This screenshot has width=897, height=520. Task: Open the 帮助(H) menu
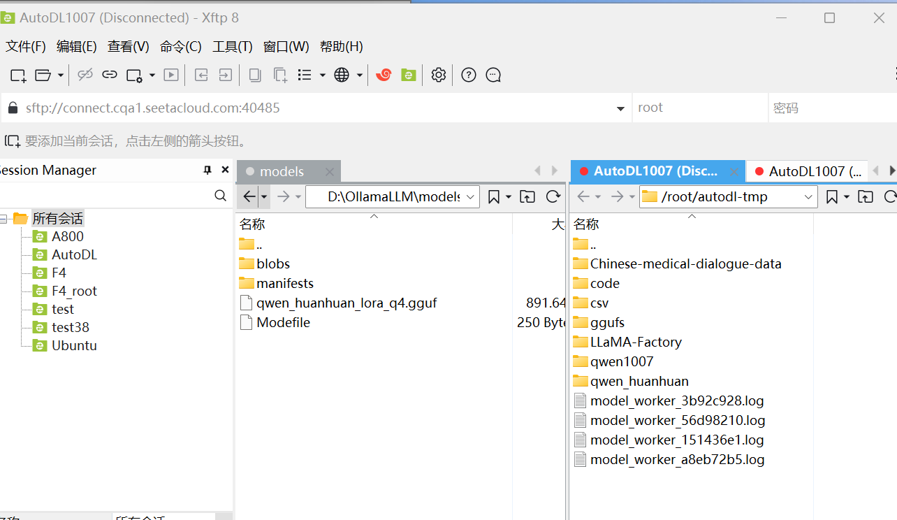click(342, 47)
